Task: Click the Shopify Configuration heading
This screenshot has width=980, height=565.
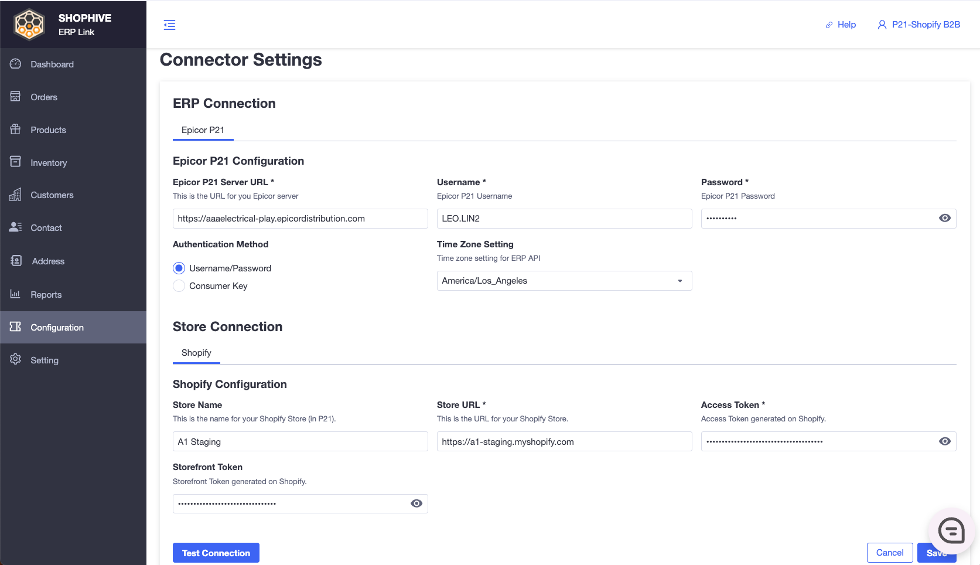Action: (230, 384)
